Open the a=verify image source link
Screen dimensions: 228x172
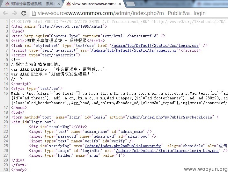(123, 146)
